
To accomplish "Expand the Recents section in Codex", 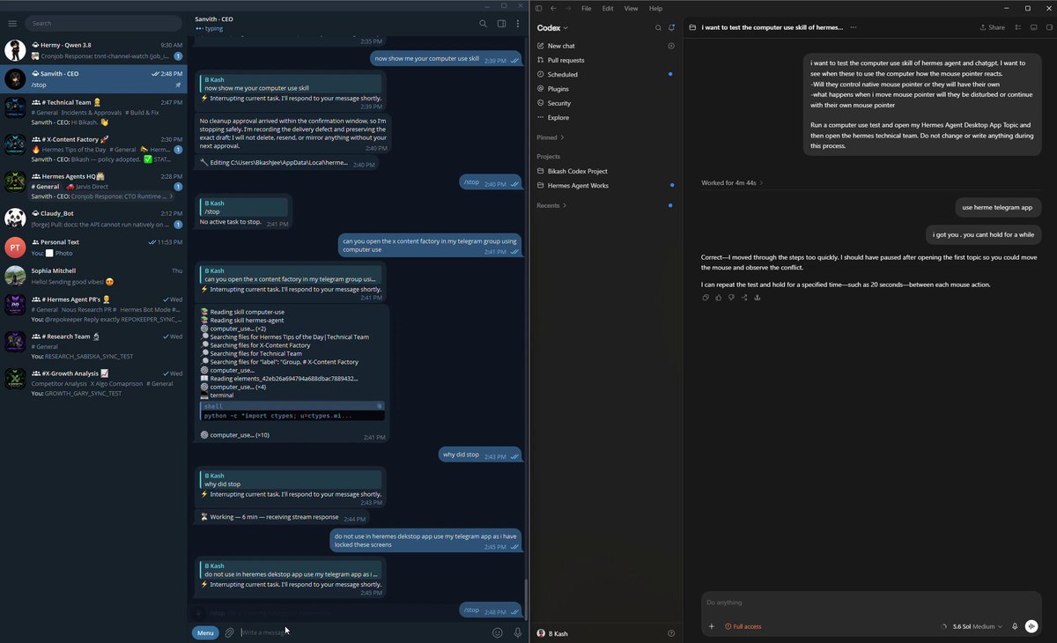I will click(552, 205).
